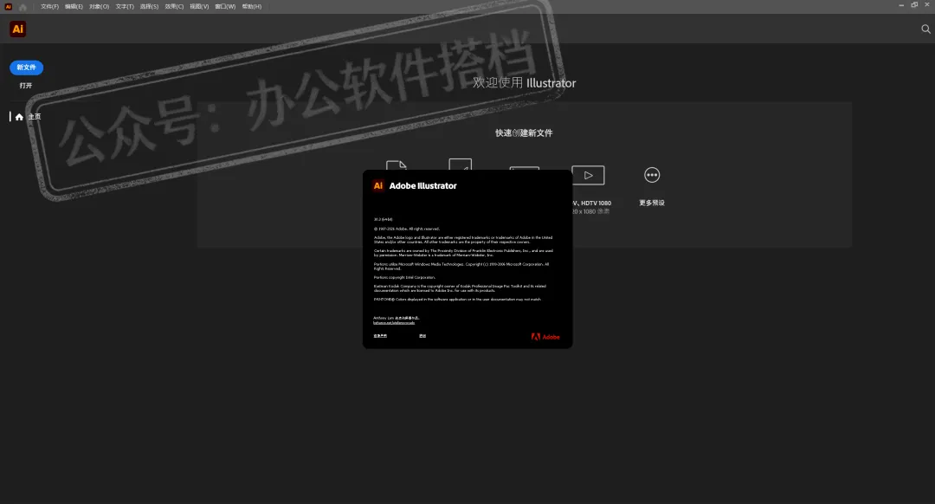Open the 选择(S) menu

(149, 7)
